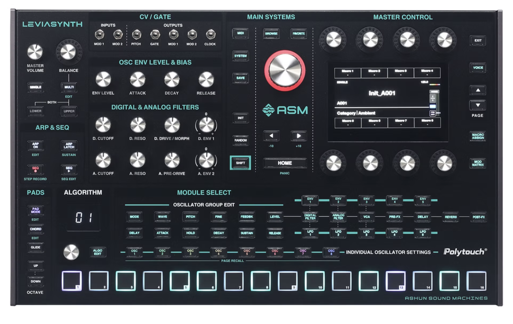
Task: Click the OCTAVE UP button
Action: point(35,266)
